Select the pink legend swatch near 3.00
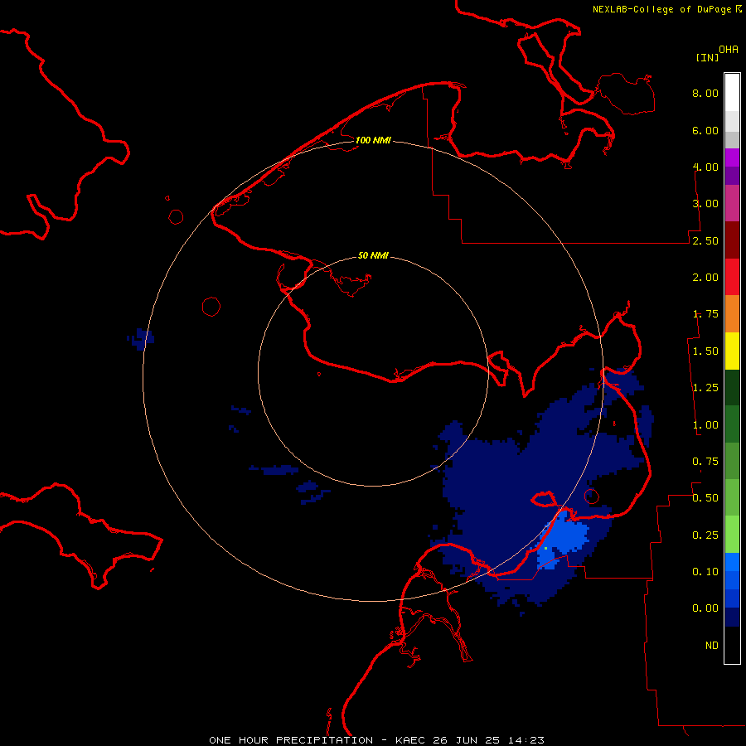The width and height of the screenshot is (746, 746). (x=732, y=203)
